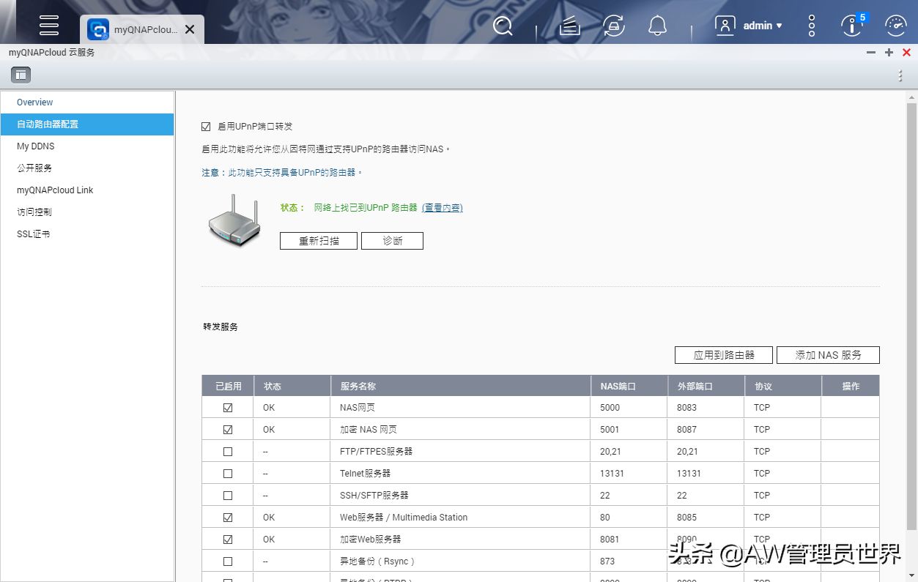
Task: Open the three-dot more options in top bar
Action: 812,26
